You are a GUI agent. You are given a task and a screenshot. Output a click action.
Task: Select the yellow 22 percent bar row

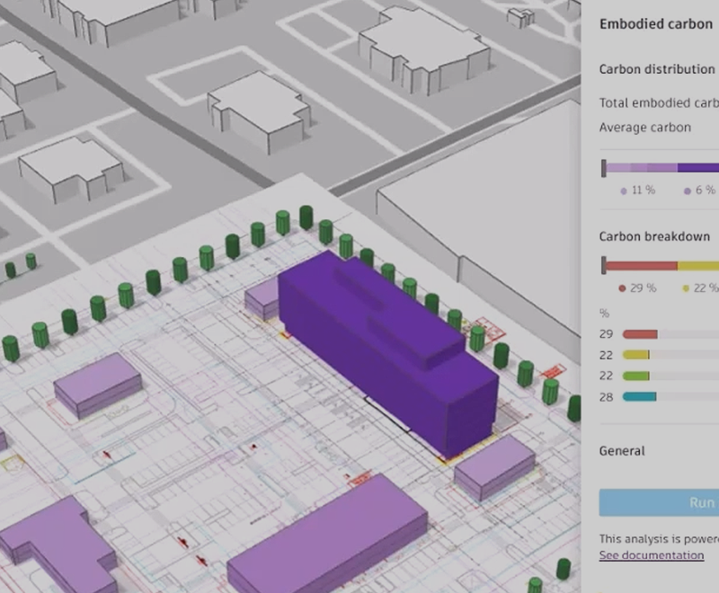635,355
